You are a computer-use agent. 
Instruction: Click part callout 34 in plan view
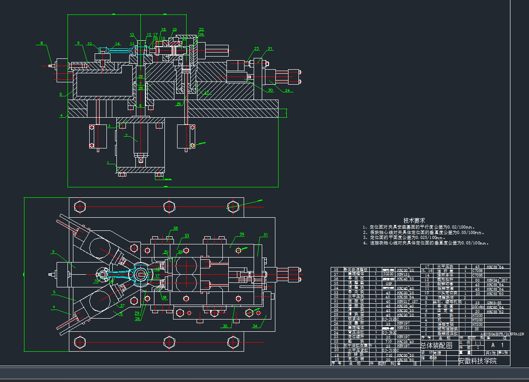255,325
